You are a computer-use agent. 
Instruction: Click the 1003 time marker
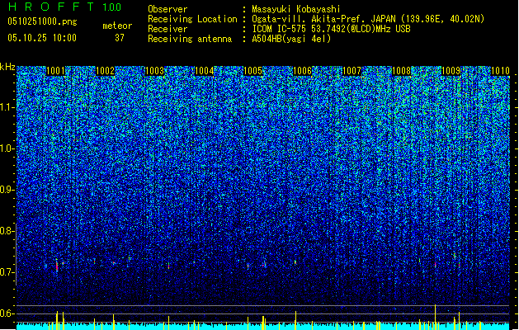(x=154, y=71)
